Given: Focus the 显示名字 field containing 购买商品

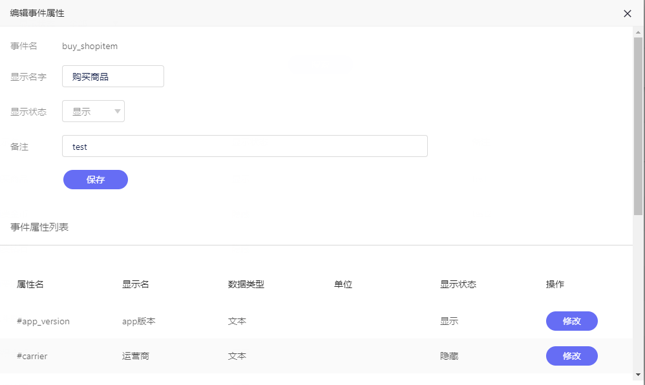Looking at the screenshot, I should coord(113,76).
